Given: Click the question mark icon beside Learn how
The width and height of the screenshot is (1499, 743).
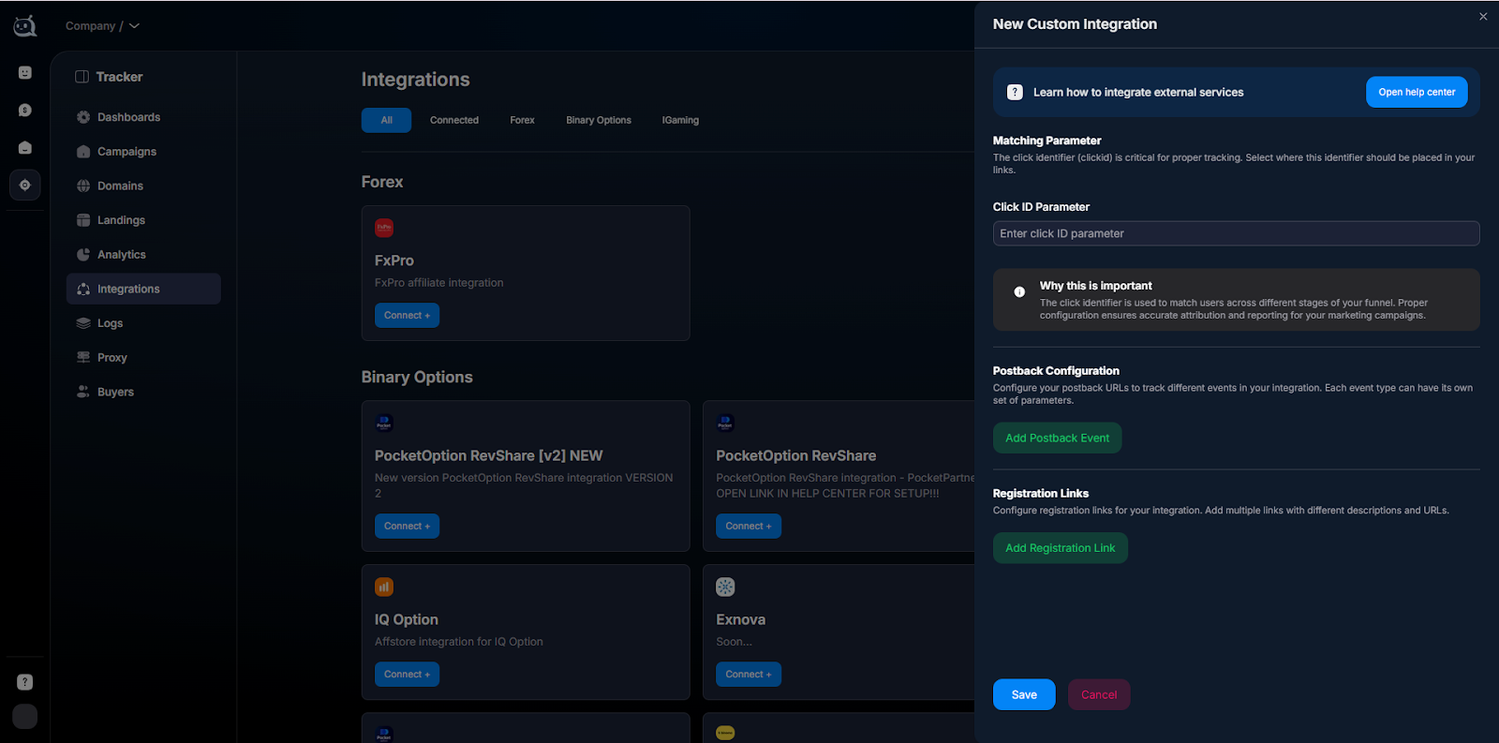Looking at the screenshot, I should 1015,92.
